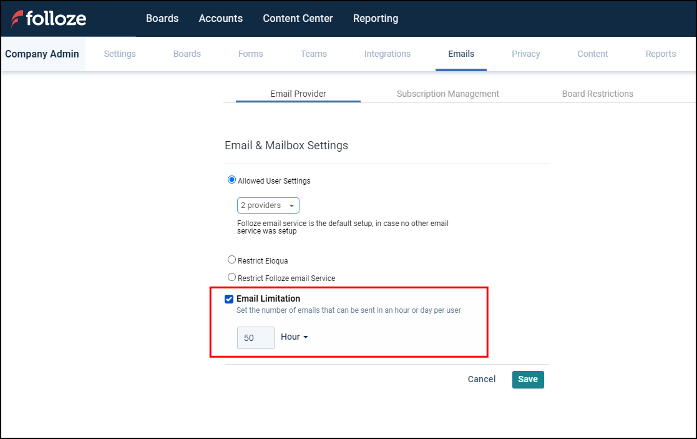This screenshot has width=697, height=439.
Task: Expand the providers selector arrow
Action: coord(291,205)
